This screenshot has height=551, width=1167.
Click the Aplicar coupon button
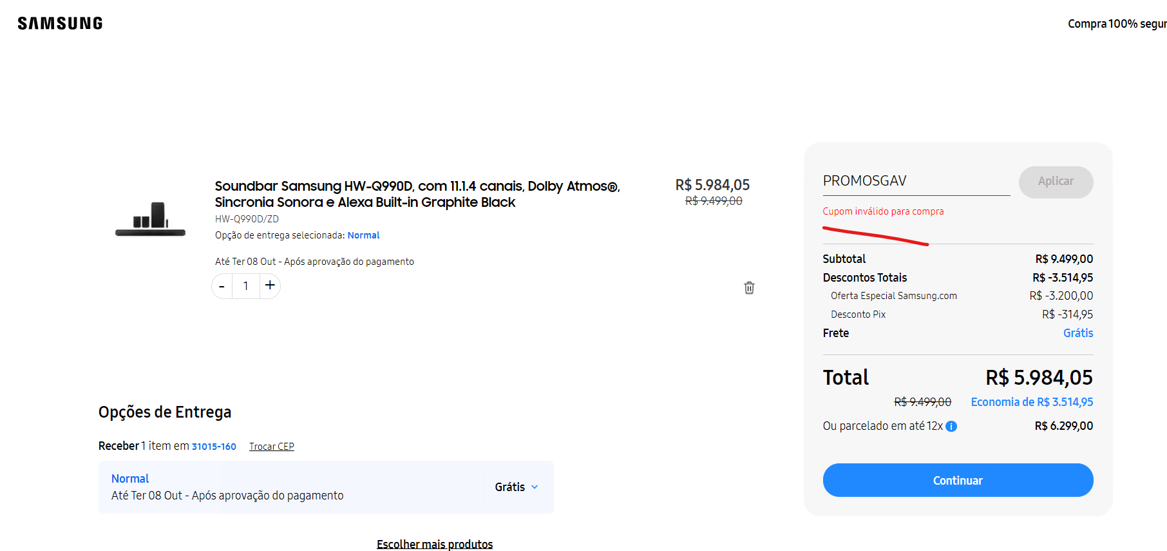coord(1056,182)
